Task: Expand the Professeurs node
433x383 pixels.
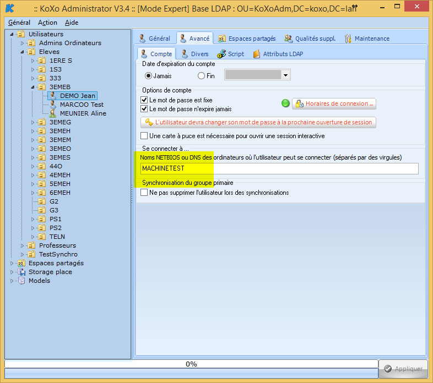Action: pyautogui.click(x=22, y=245)
